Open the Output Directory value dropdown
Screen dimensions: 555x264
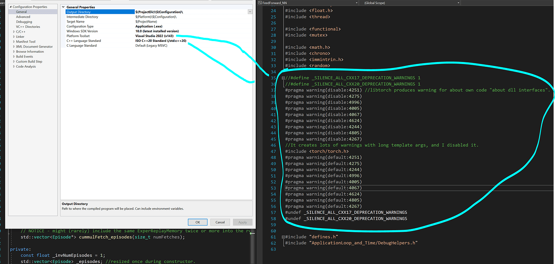pyautogui.click(x=250, y=11)
